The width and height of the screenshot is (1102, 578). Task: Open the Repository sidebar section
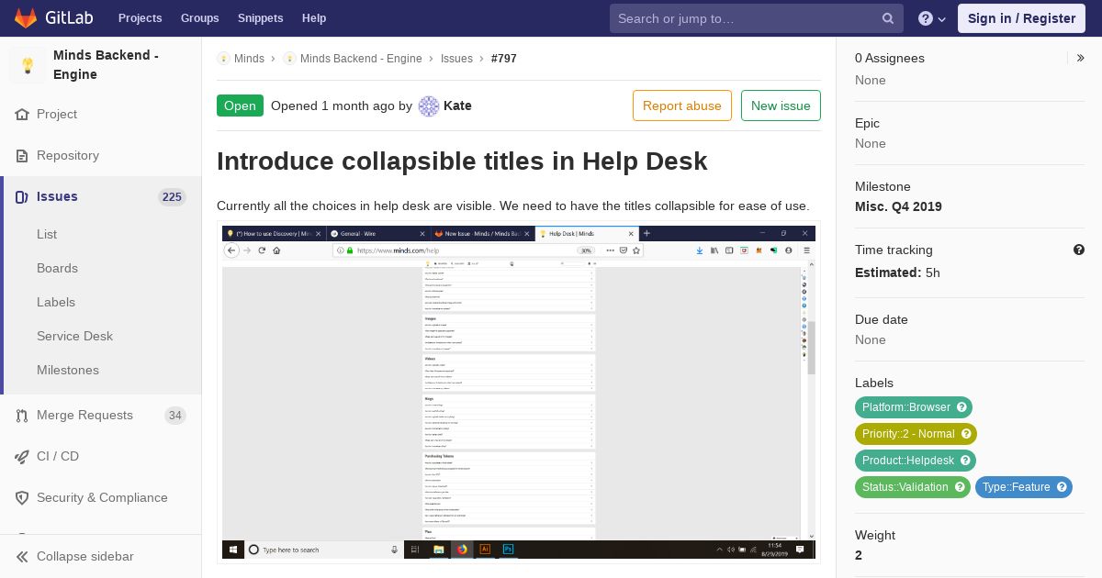[x=68, y=156]
